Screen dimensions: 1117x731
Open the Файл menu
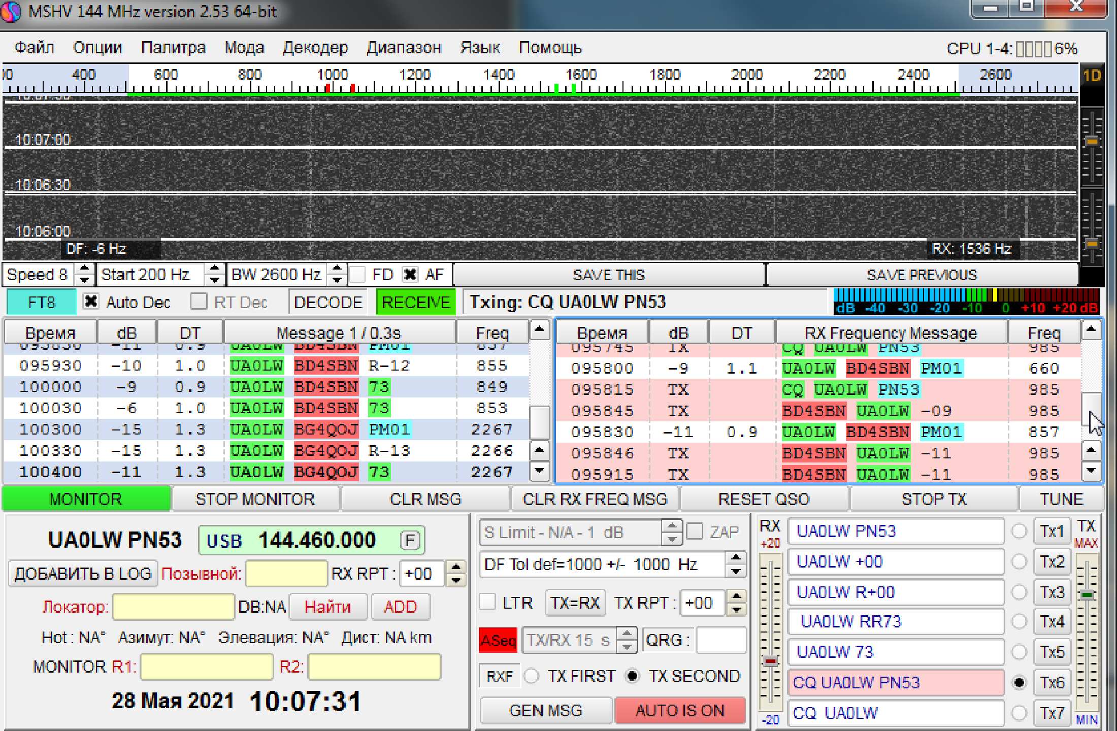click(x=34, y=48)
